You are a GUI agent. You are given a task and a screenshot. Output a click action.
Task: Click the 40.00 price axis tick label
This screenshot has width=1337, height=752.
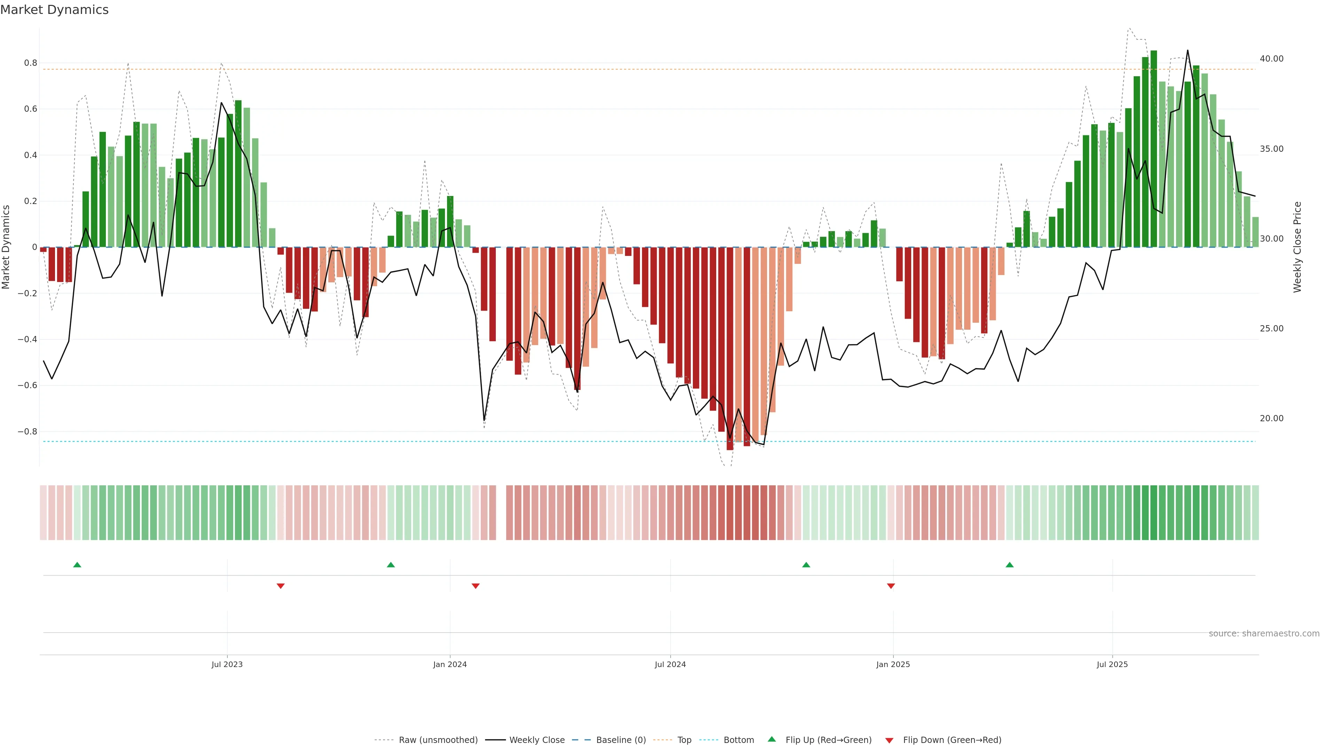pos(1271,58)
